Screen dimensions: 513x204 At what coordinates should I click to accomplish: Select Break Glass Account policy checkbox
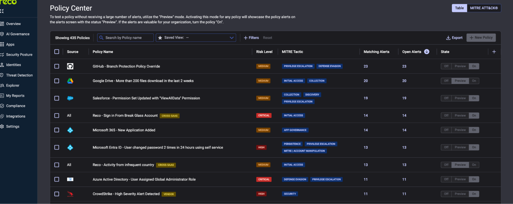pos(57,116)
